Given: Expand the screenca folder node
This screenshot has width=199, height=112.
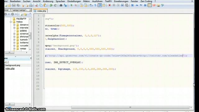Looking at the screenshot, I should (x=14, y=34).
